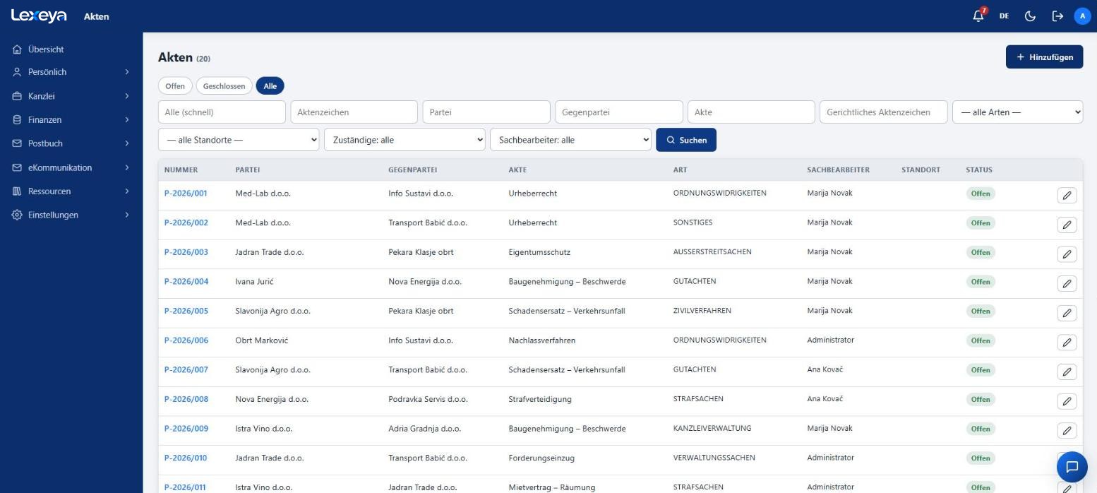Open case link P-2026/001
Viewport: 1097px width, 493px height.
tap(186, 193)
